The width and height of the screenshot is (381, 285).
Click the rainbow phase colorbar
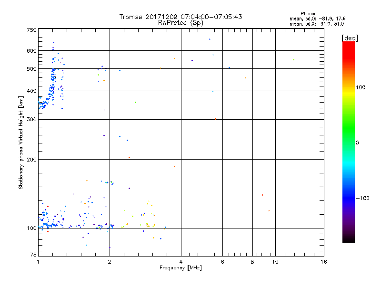[x=349, y=142]
